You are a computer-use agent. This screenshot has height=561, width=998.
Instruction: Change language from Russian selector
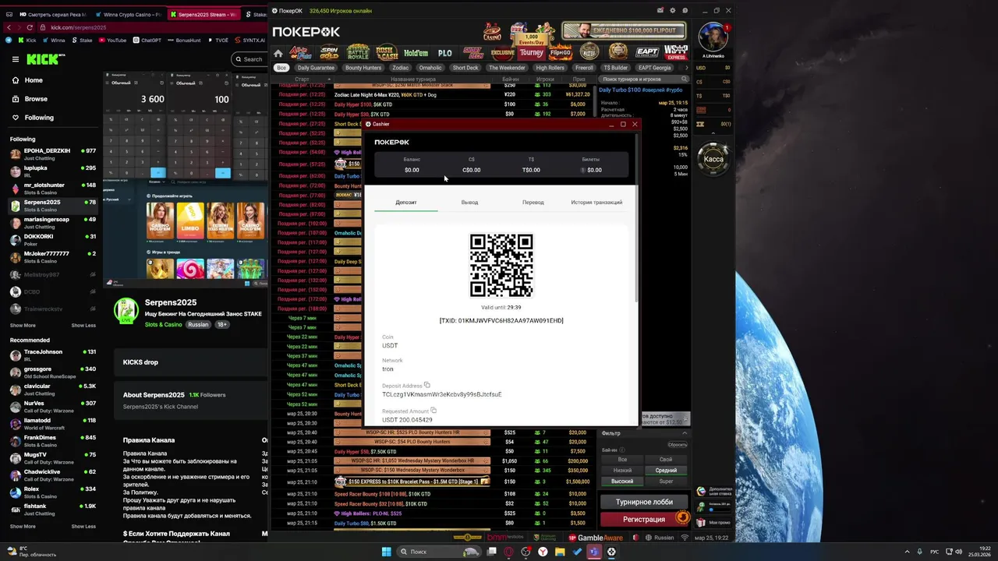click(660, 538)
